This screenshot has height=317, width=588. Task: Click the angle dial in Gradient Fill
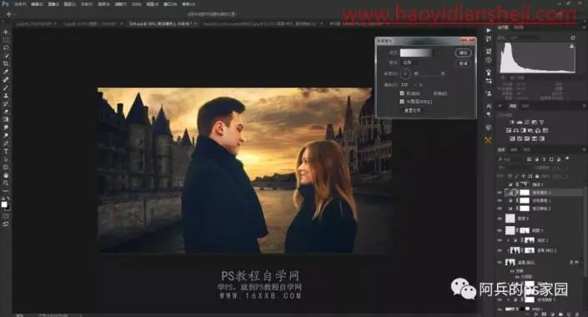pyautogui.click(x=405, y=73)
